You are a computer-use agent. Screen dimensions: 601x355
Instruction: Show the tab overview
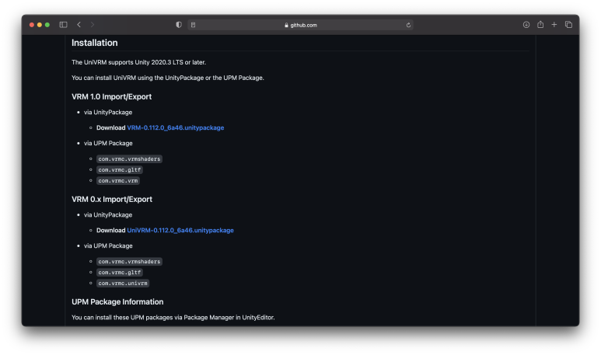click(568, 25)
